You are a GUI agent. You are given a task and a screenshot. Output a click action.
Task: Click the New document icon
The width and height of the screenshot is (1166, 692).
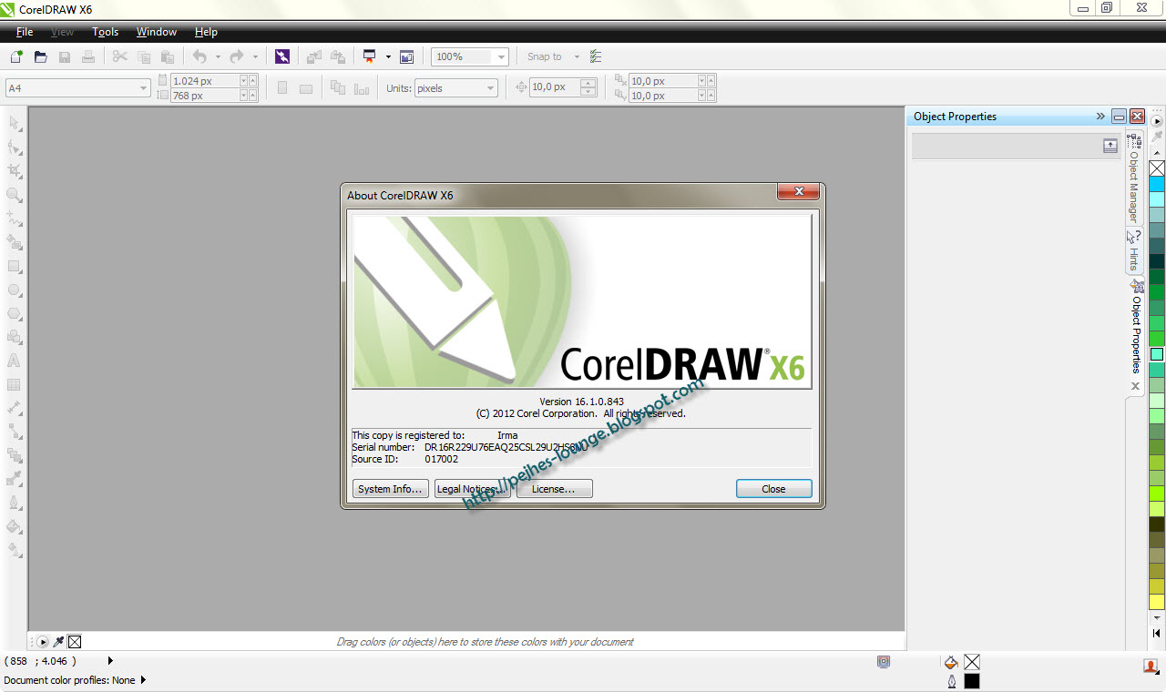16,56
